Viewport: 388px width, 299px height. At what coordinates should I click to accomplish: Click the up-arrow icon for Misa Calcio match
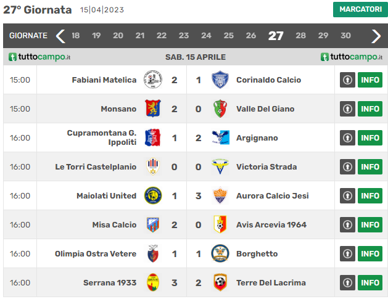tap(347, 224)
